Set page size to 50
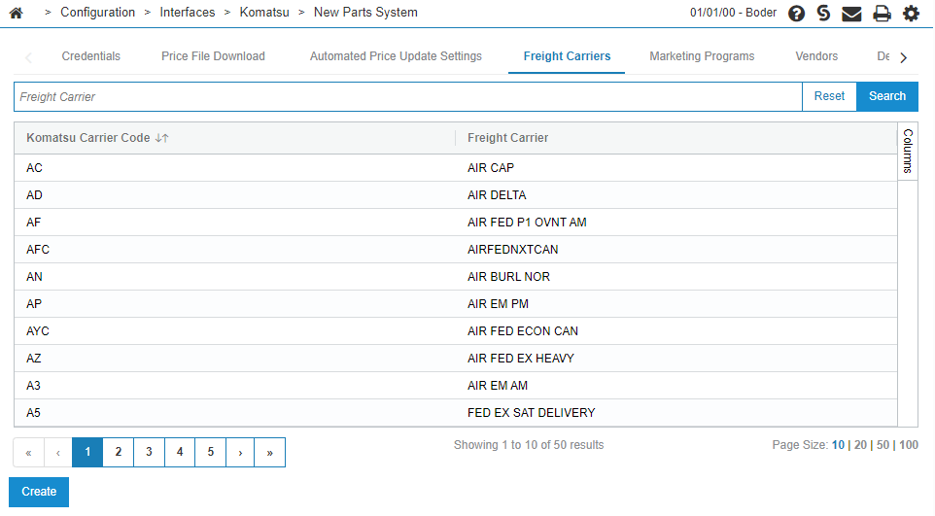This screenshot has height=516, width=935. 883,445
